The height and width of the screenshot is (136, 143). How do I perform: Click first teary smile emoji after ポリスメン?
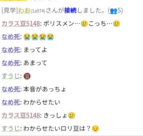[x=84, y=24]
